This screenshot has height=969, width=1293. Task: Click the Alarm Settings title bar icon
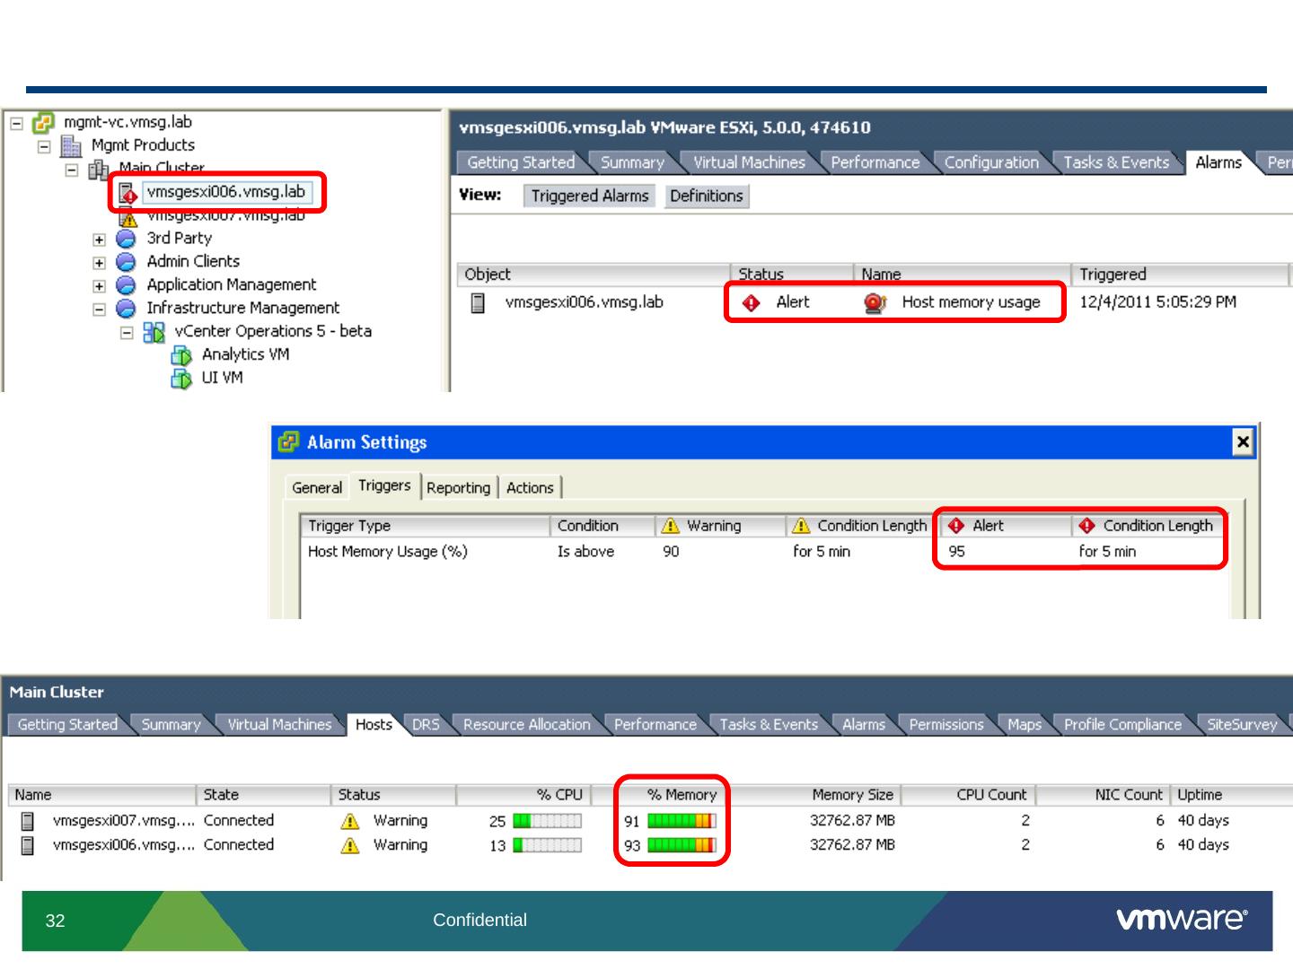click(x=288, y=441)
